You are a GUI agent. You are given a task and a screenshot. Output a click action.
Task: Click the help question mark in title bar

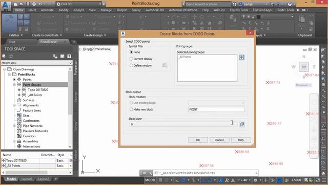click(290, 4)
